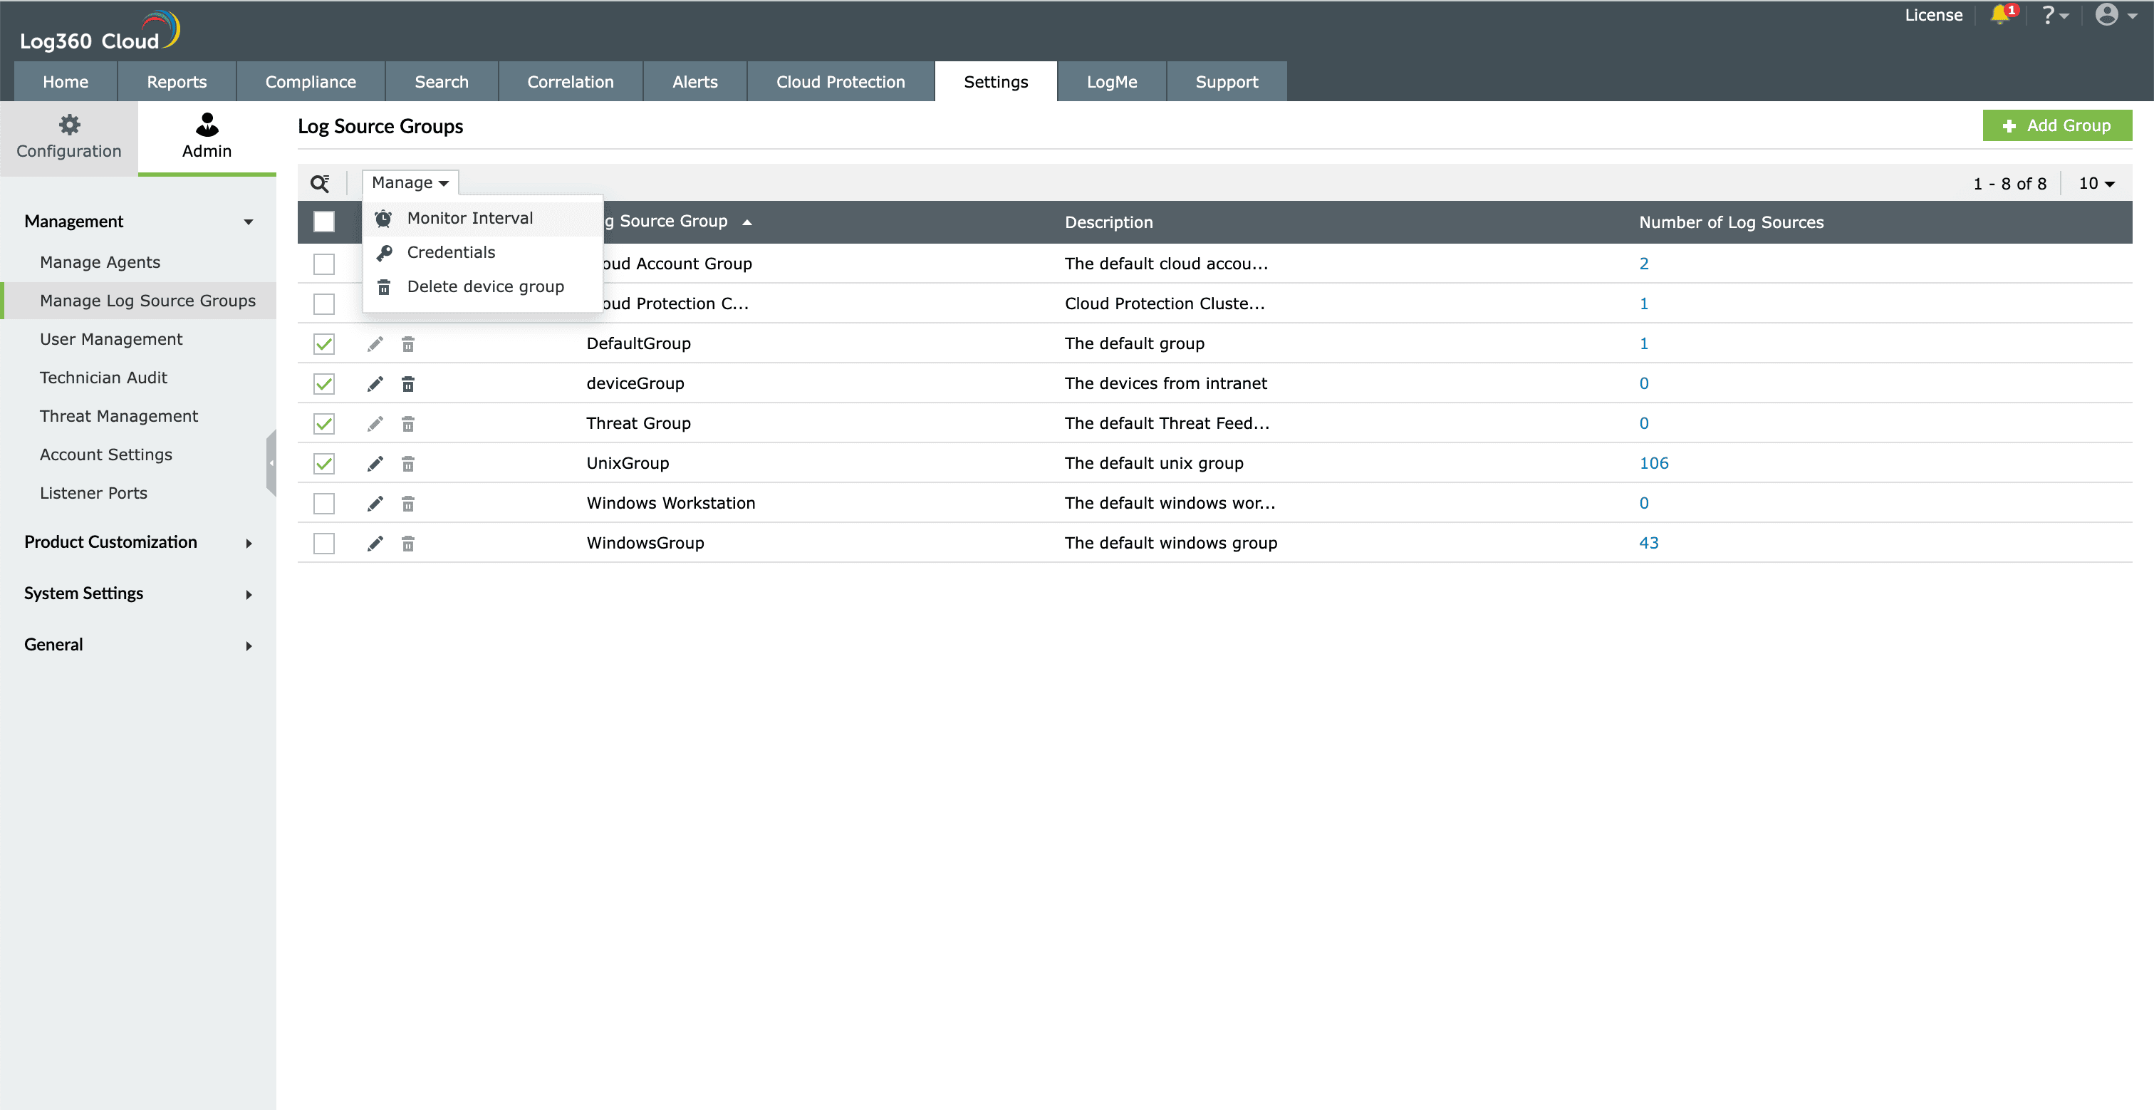The width and height of the screenshot is (2154, 1110).
Task: Toggle the select-all header checkbox
Action: point(323,222)
